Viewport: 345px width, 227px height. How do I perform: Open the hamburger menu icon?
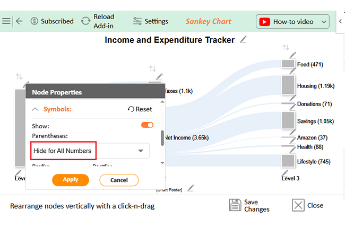click(x=6, y=21)
